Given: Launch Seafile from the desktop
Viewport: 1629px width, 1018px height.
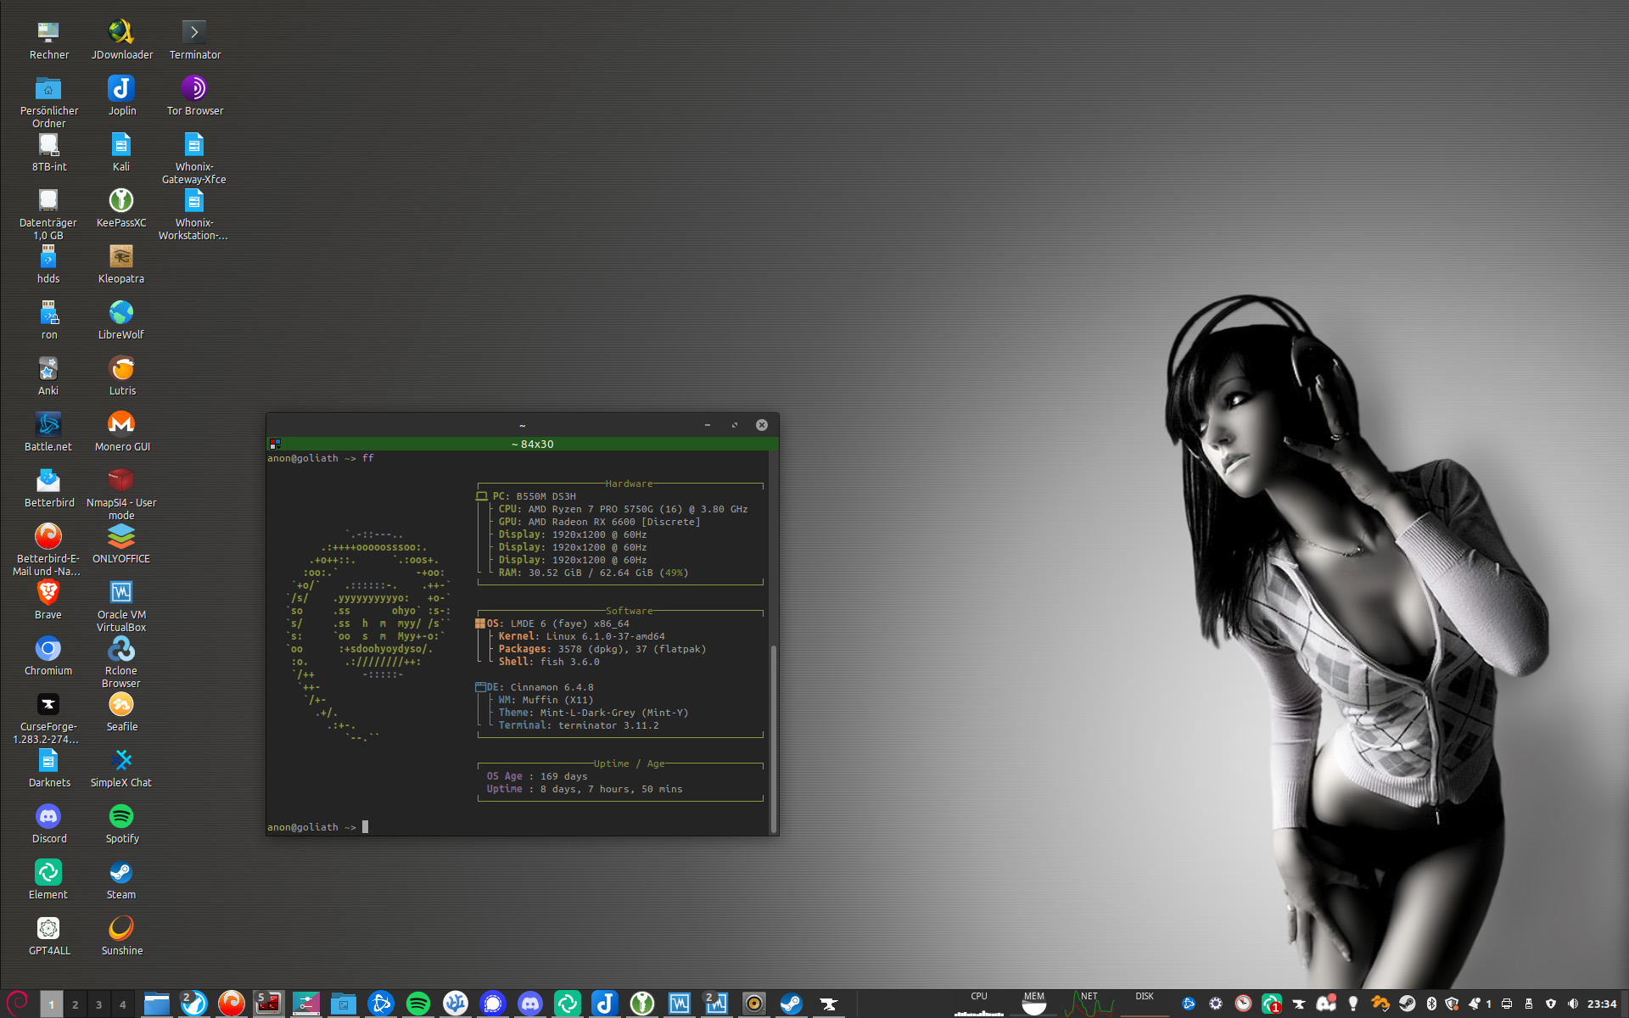Looking at the screenshot, I should click(121, 713).
